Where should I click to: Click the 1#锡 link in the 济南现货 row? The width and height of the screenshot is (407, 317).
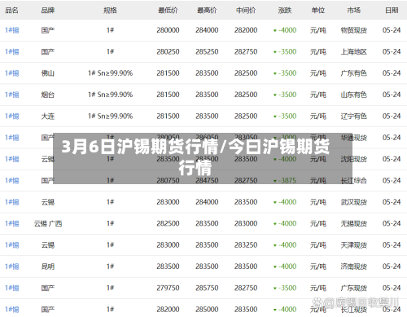click(x=12, y=266)
